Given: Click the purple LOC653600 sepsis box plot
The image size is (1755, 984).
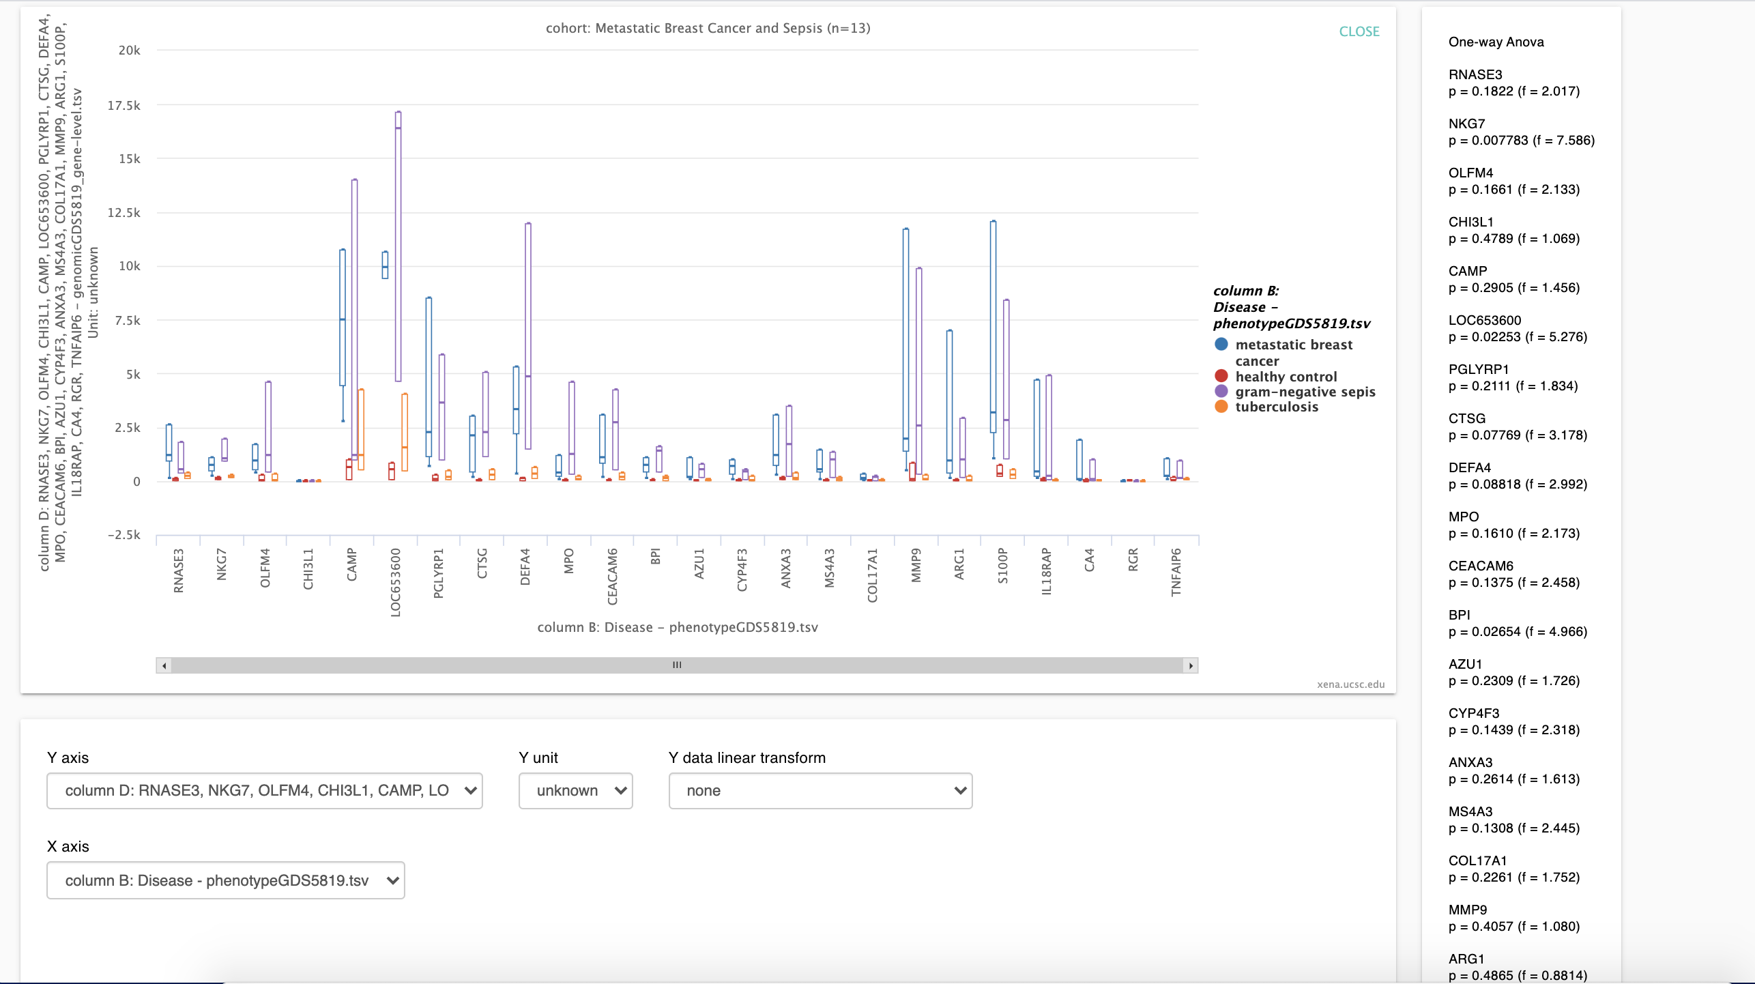Looking at the screenshot, I should pyautogui.click(x=398, y=246).
